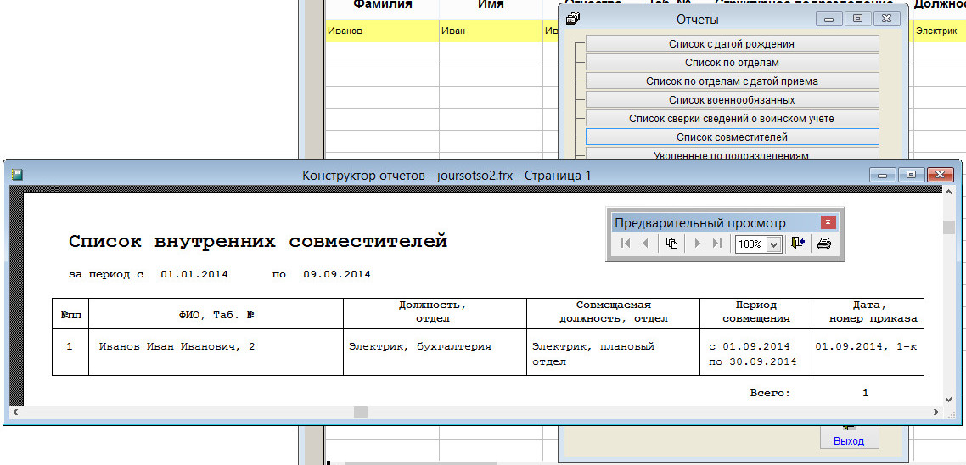Click the ФИО, Таб. № column header
Screen dimensions: 966x465
click(216, 314)
